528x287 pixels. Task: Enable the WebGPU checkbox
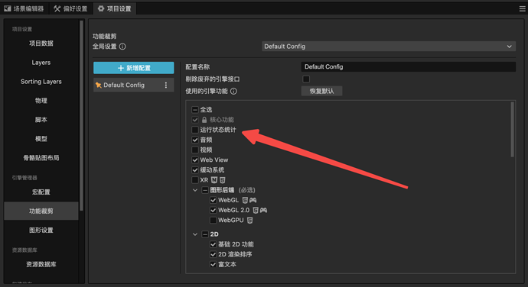[x=213, y=221]
